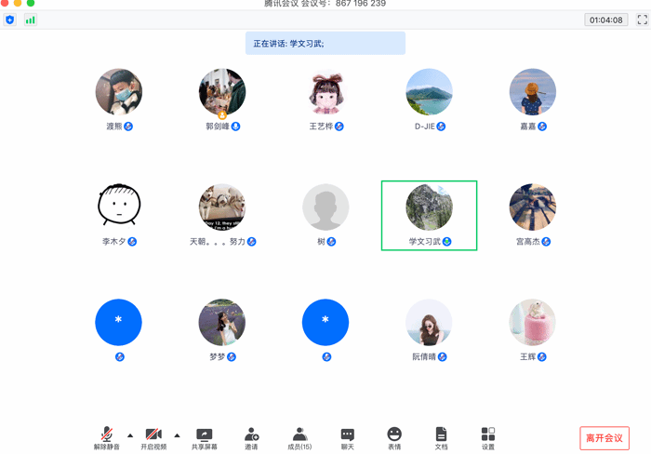Expand video options arrow beside 开启视频
Image resolution: width=651 pixels, height=454 pixels.
pyautogui.click(x=177, y=434)
